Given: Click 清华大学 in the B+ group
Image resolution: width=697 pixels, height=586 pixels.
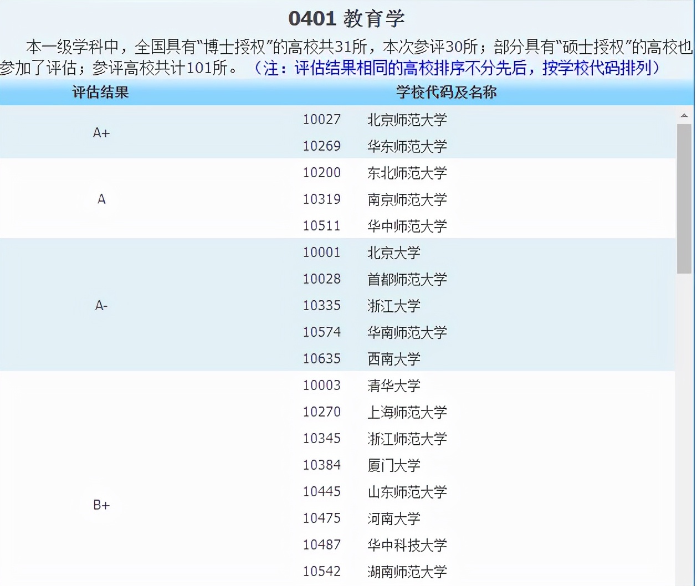Looking at the screenshot, I should (393, 385).
